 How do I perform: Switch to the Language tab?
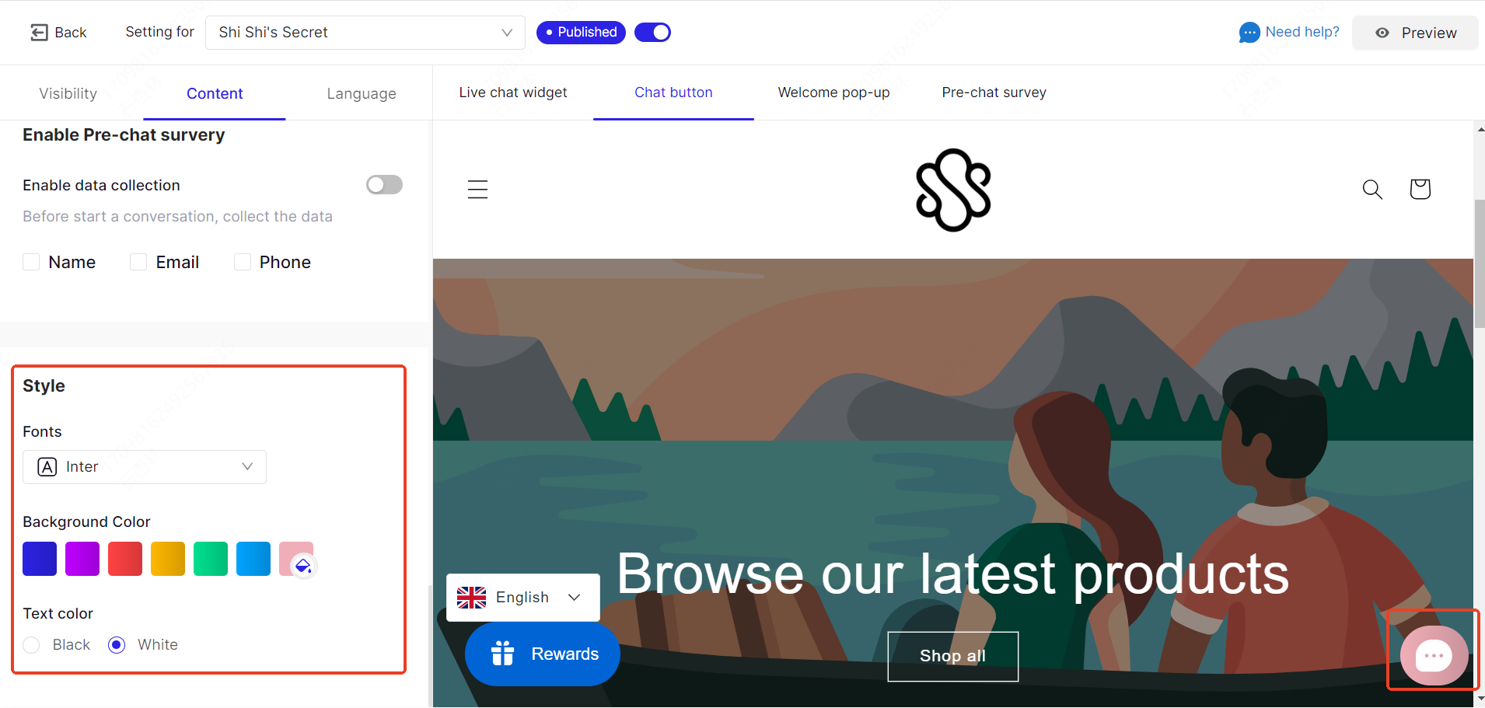click(362, 93)
